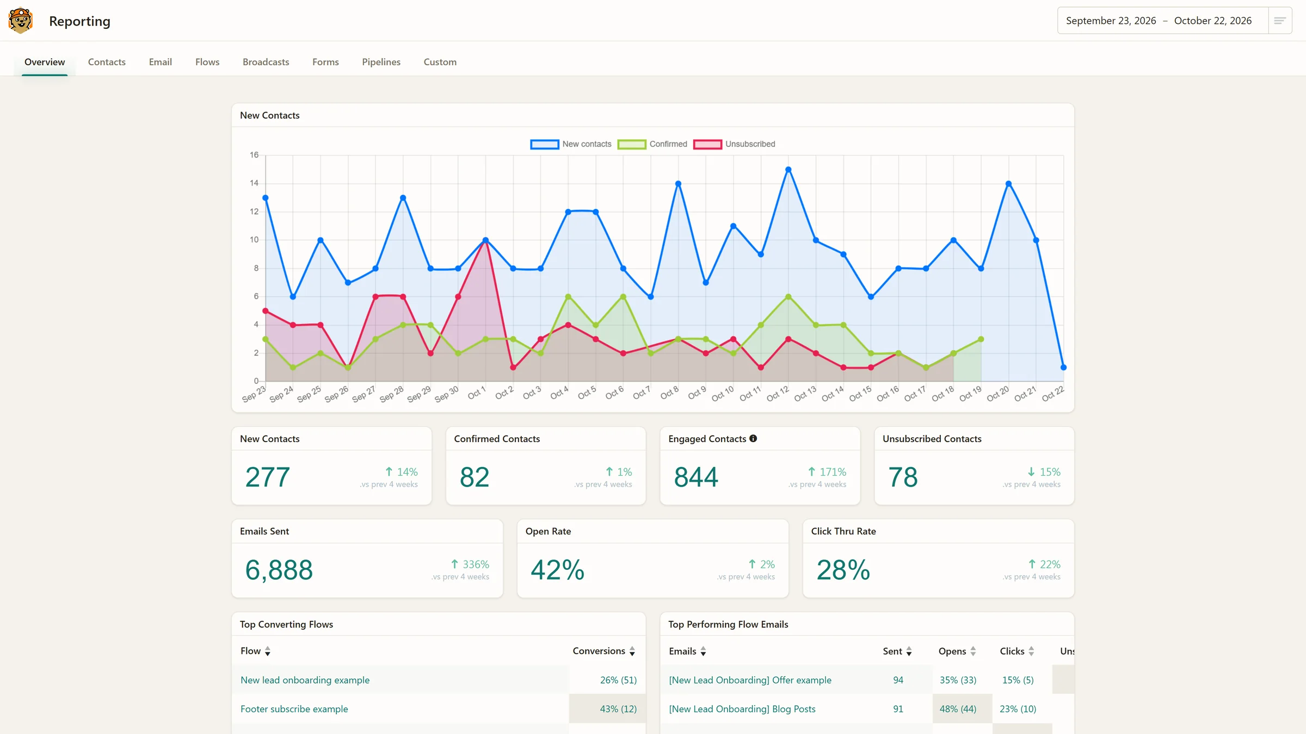Viewport: 1306px width, 734px height.
Task: Click the 42% Open Rate value
Action: point(558,570)
